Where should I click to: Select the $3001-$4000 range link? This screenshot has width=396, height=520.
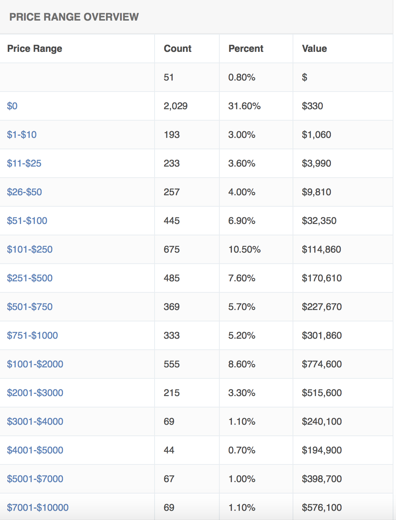pos(35,421)
